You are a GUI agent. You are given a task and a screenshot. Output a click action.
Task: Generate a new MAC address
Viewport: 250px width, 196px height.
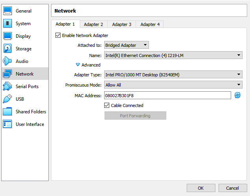click(237, 95)
